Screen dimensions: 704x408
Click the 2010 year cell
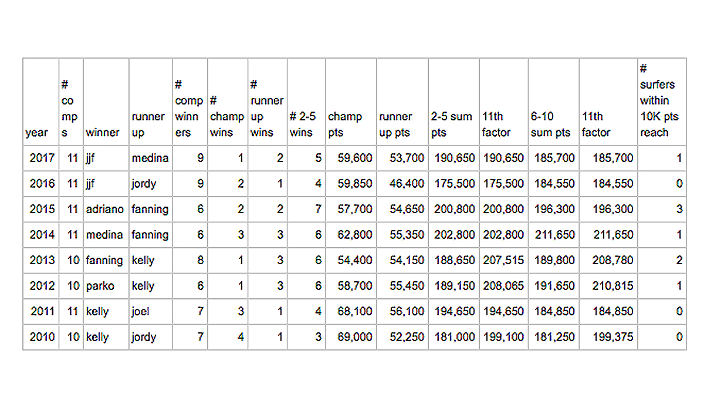(x=41, y=337)
